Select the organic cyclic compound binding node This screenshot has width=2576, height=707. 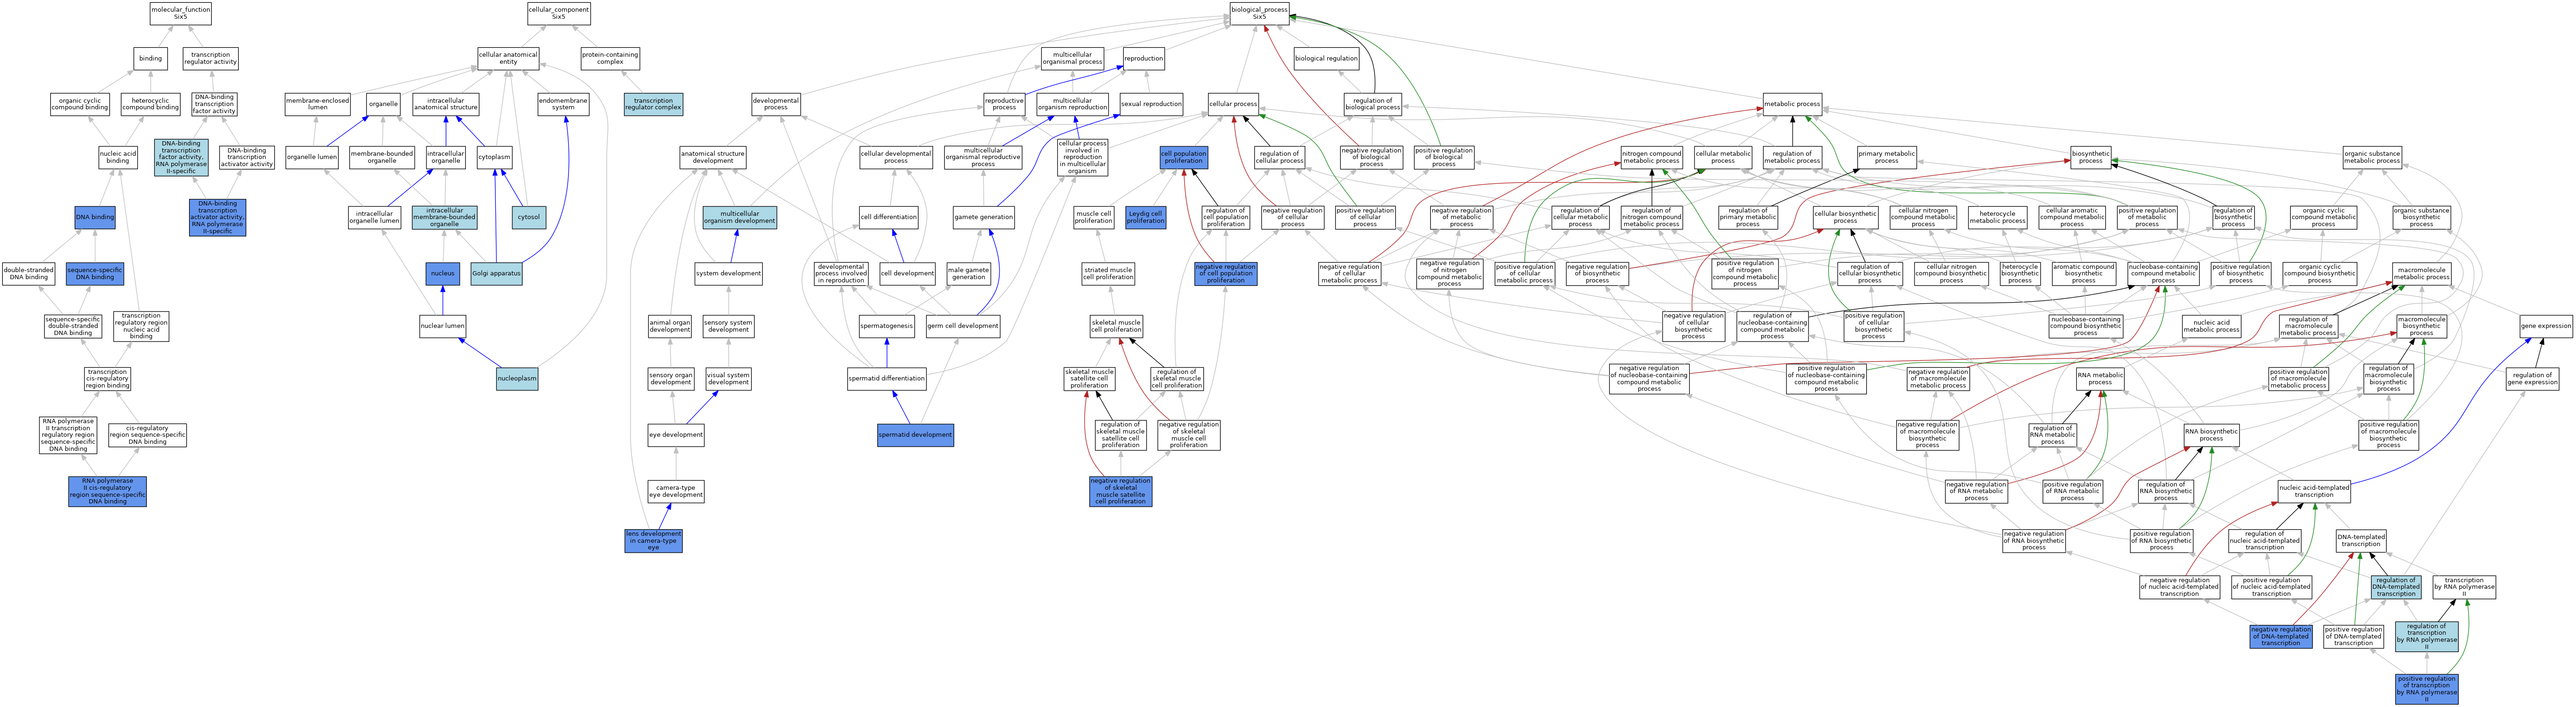point(80,104)
